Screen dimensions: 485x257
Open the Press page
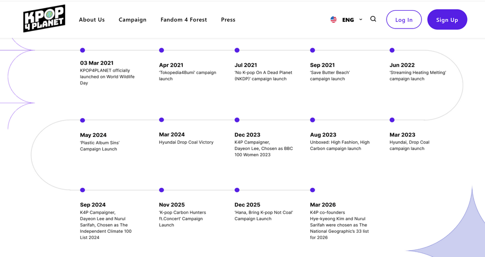point(228,20)
